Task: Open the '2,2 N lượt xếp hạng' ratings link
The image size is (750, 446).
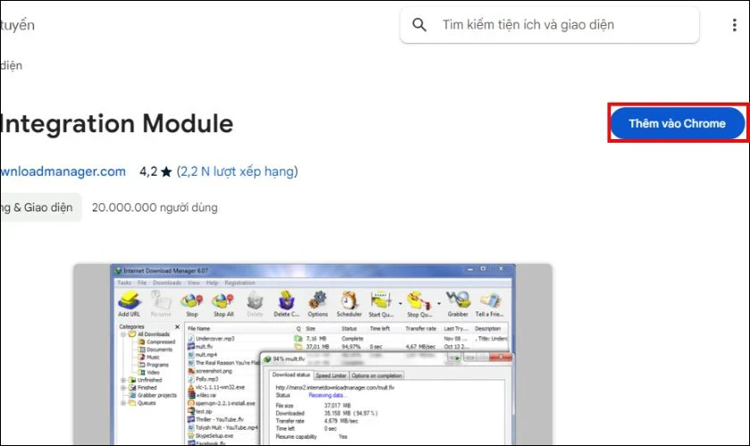Action: point(237,171)
